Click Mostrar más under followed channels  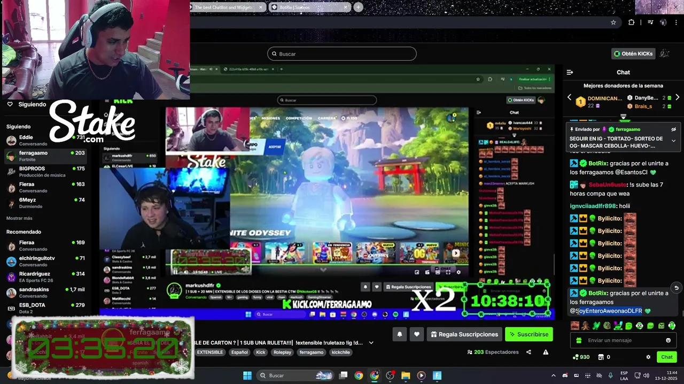point(19,218)
